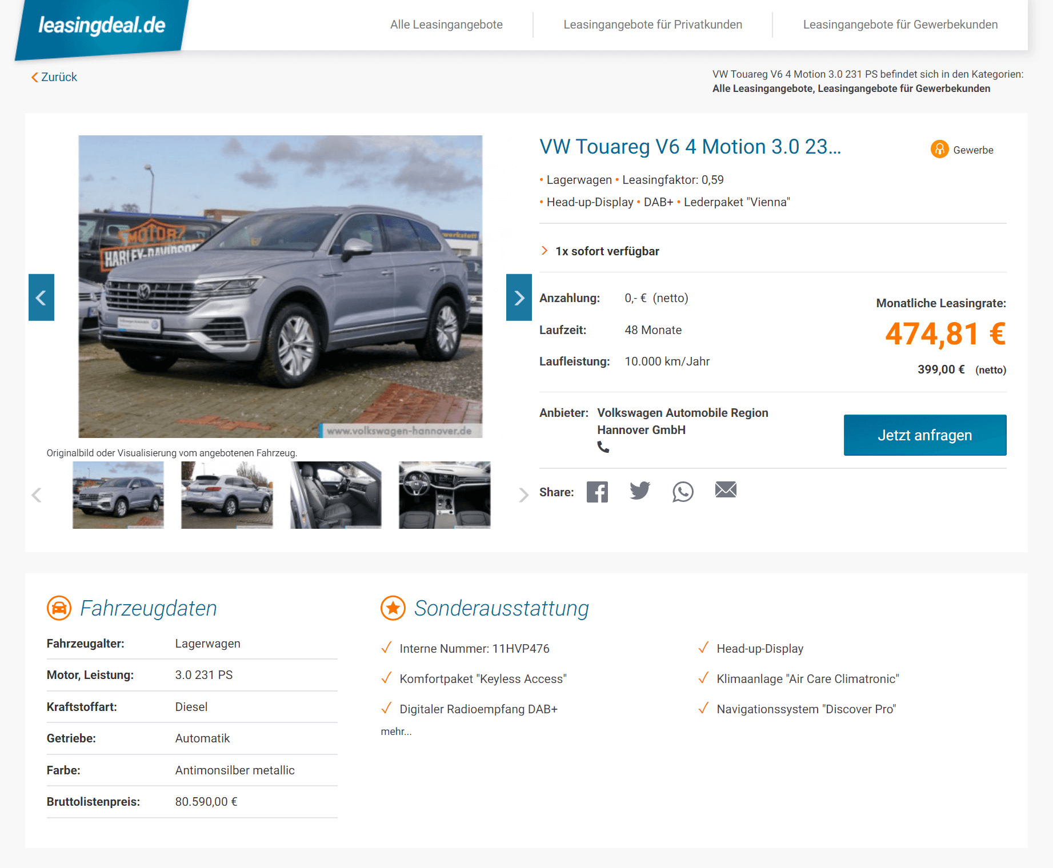Click Komfortpaket "Keyless Access" entry

click(483, 679)
